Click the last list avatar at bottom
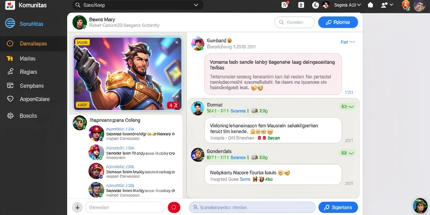Image resolution: width=430 pixels, height=215 pixels. point(96,190)
